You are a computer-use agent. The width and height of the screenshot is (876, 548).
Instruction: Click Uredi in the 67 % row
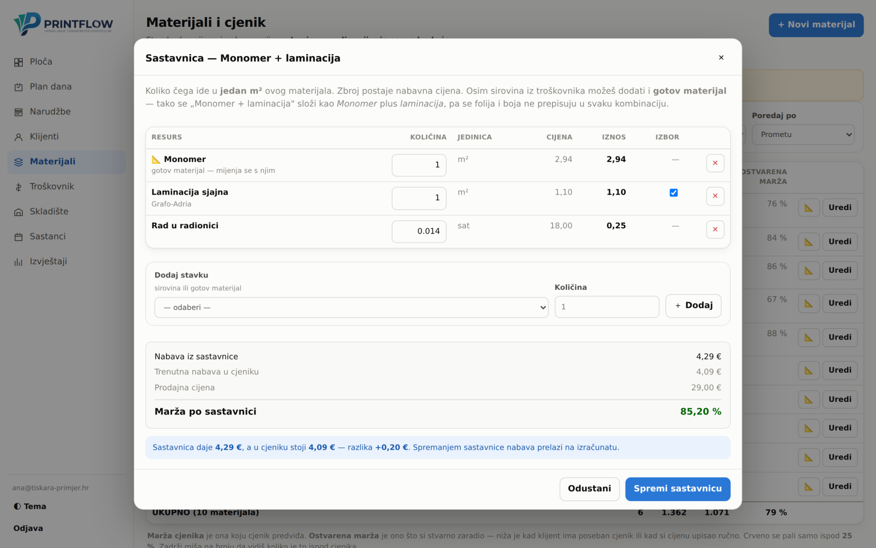[839, 304]
